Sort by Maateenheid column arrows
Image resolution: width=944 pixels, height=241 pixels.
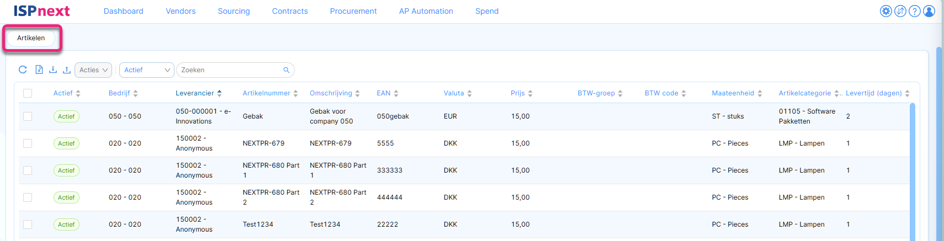[x=760, y=93]
